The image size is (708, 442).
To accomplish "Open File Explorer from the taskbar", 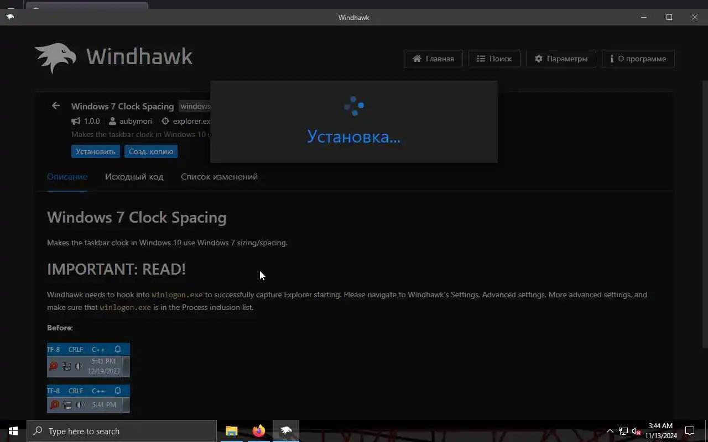I will (231, 431).
